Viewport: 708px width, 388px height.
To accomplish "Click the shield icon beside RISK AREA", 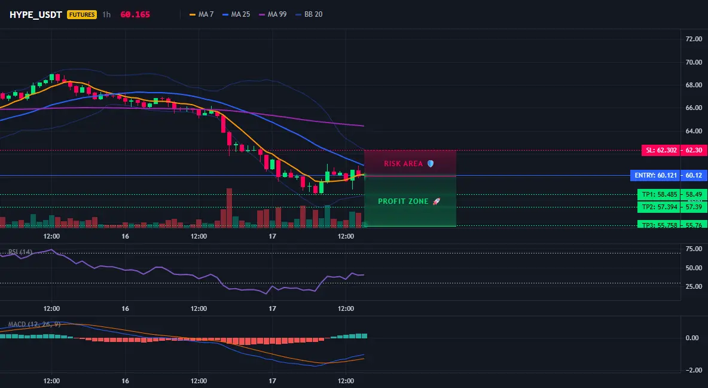I will point(431,164).
